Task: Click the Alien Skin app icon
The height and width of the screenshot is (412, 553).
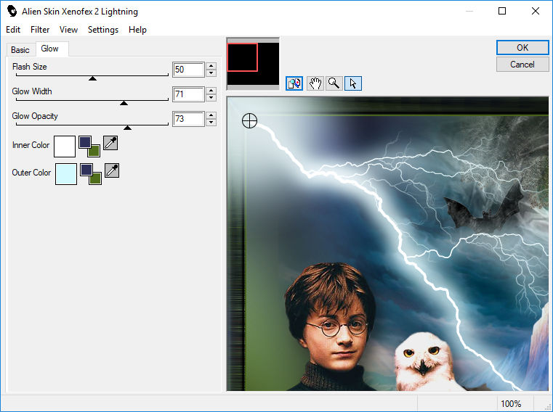Action: 12,12
